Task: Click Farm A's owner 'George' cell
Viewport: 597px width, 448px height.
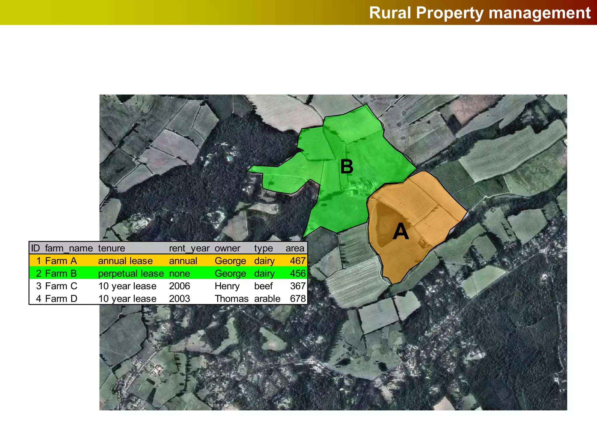Action: (x=230, y=261)
